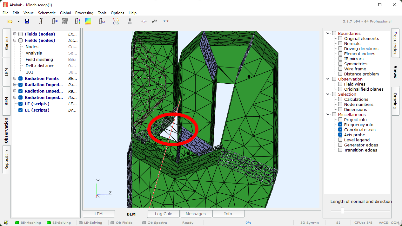Switch to the Frequencies side tab
The width and height of the screenshot is (402, 226).
(395, 43)
